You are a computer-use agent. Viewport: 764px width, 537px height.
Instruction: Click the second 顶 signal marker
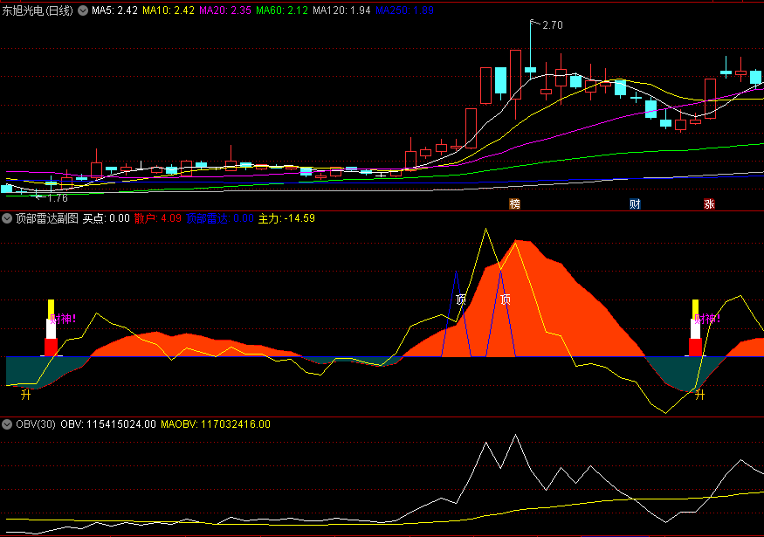click(x=506, y=299)
